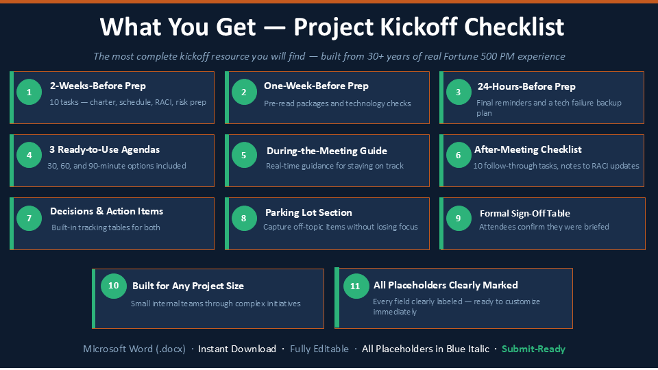Click the Parking Lot Section heading
The height and width of the screenshot is (370, 658).
pos(308,212)
